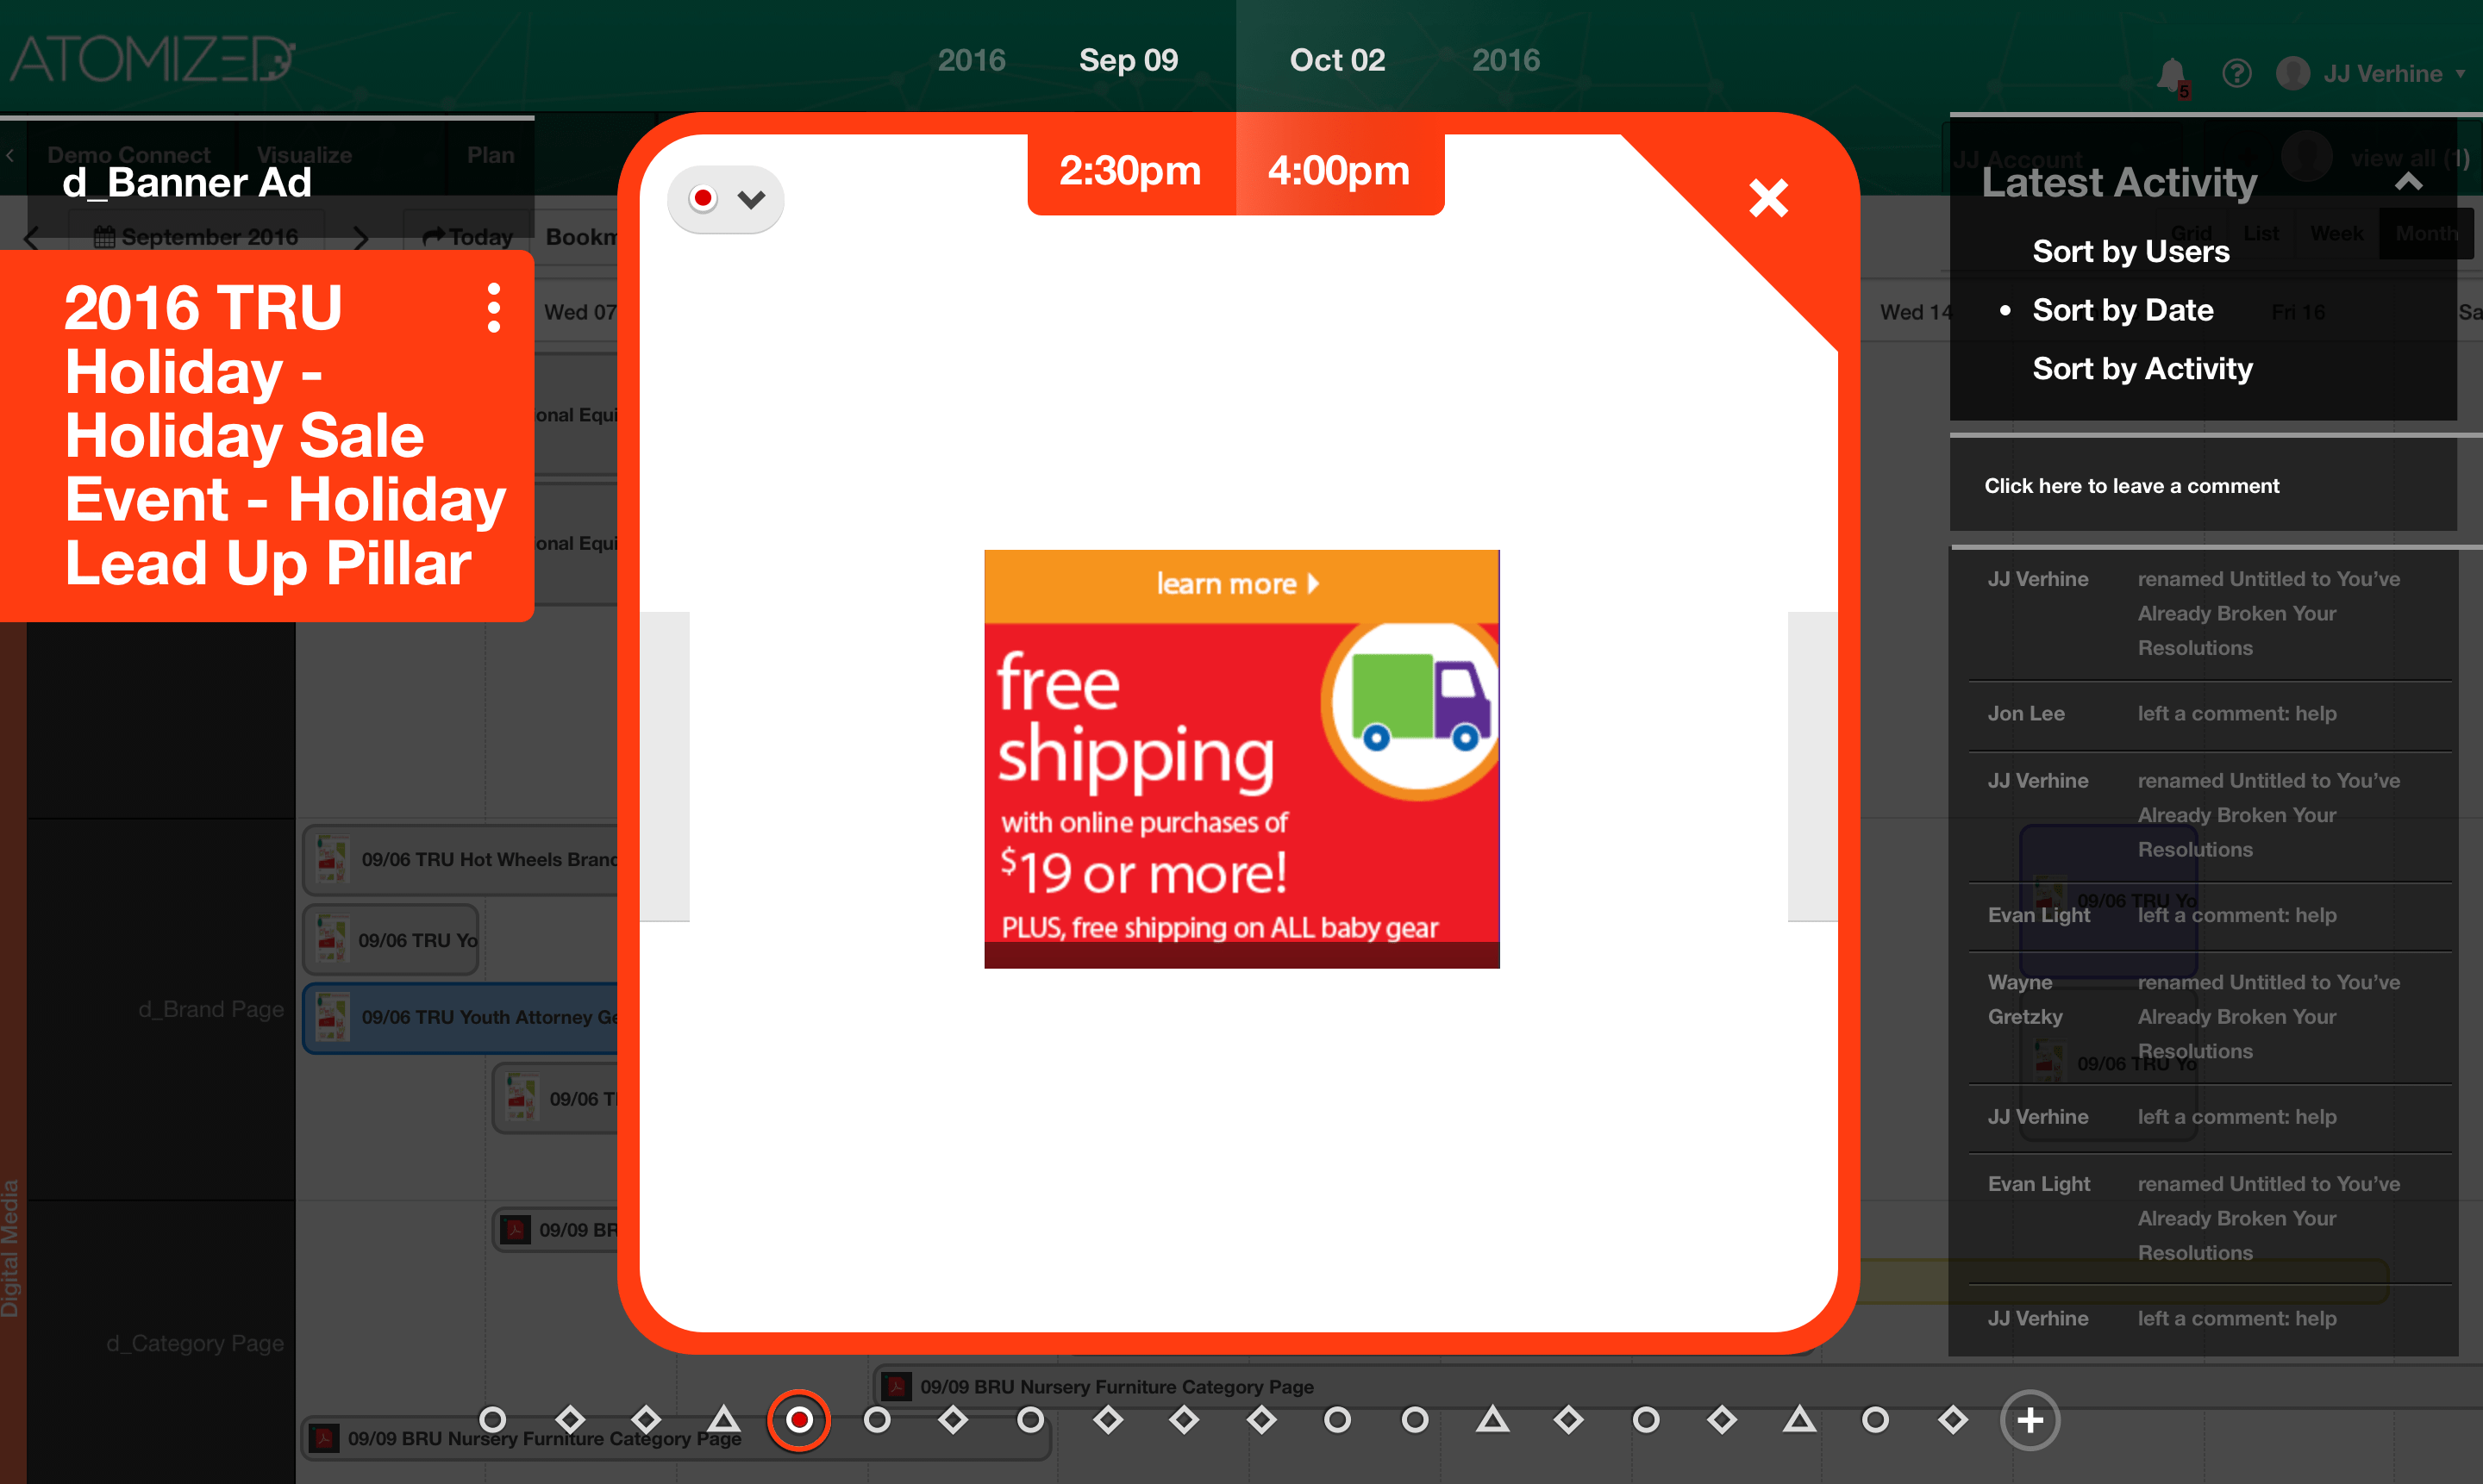
Task: Click the thumbnail icon of 09/06 TRU Hot Wheels
Action: (332, 858)
